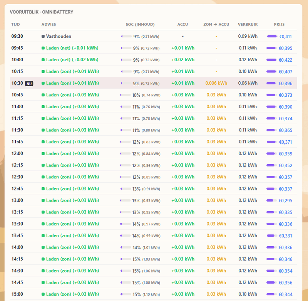Screen dimensions: 308x301
Task: Click the grey Vasthouden status square icon
Action: point(43,36)
